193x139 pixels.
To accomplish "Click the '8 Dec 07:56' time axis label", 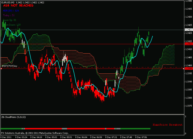I will pos(141,137).
